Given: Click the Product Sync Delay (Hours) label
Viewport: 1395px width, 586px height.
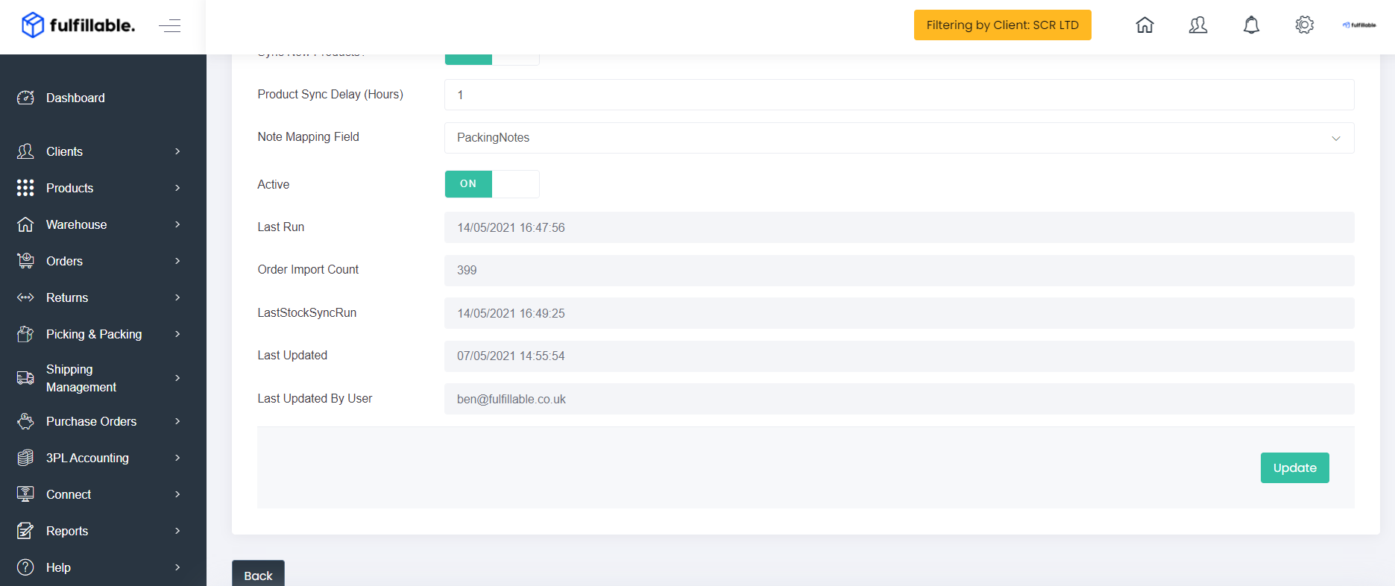Looking at the screenshot, I should coord(330,95).
